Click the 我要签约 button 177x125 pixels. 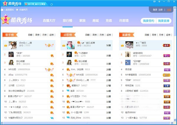click(149, 21)
